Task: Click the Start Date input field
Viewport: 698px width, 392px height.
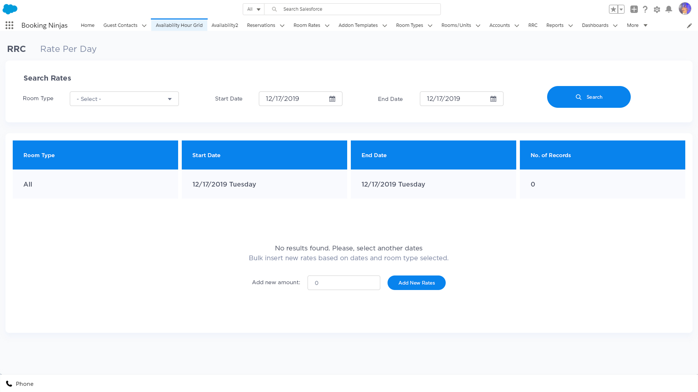Action: point(301,99)
